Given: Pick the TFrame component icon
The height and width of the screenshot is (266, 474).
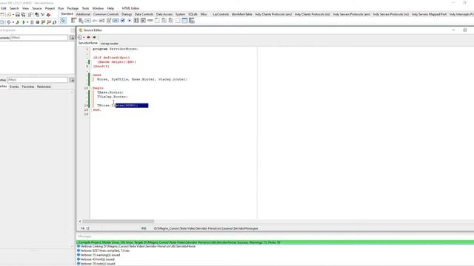Looking at the screenshot, I should click(184, 21).
